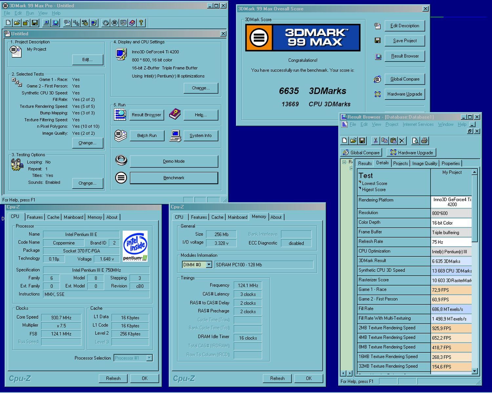Click Edit Description in Overall Score window
This screenshot has height=393, width=492.
coord(405,26)
